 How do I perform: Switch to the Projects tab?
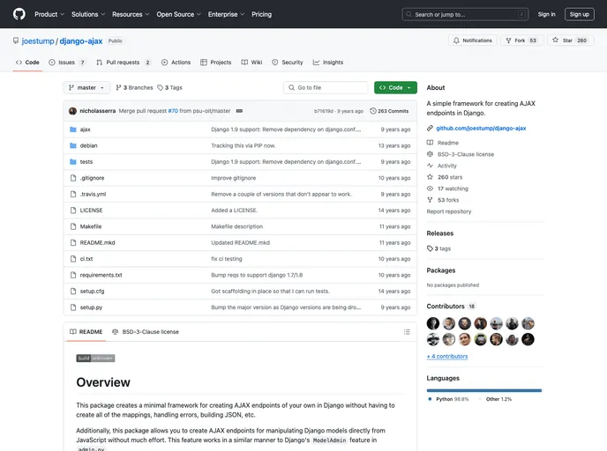[216, 63]
